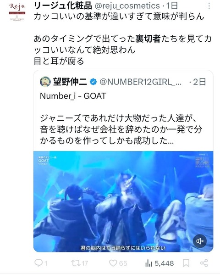Click the reply speech bubble icon
The height and width of the screenshot is (279, 220).
pyautogui.click(x=38, y=263)
